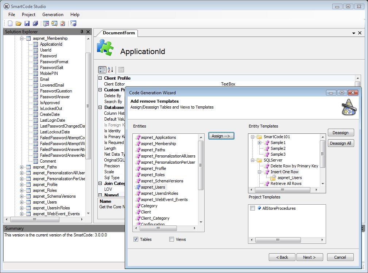The image size is (368, 273).
Task: Click the aspnet_Membership table icon in Solution Explorer
Action: 28,38
